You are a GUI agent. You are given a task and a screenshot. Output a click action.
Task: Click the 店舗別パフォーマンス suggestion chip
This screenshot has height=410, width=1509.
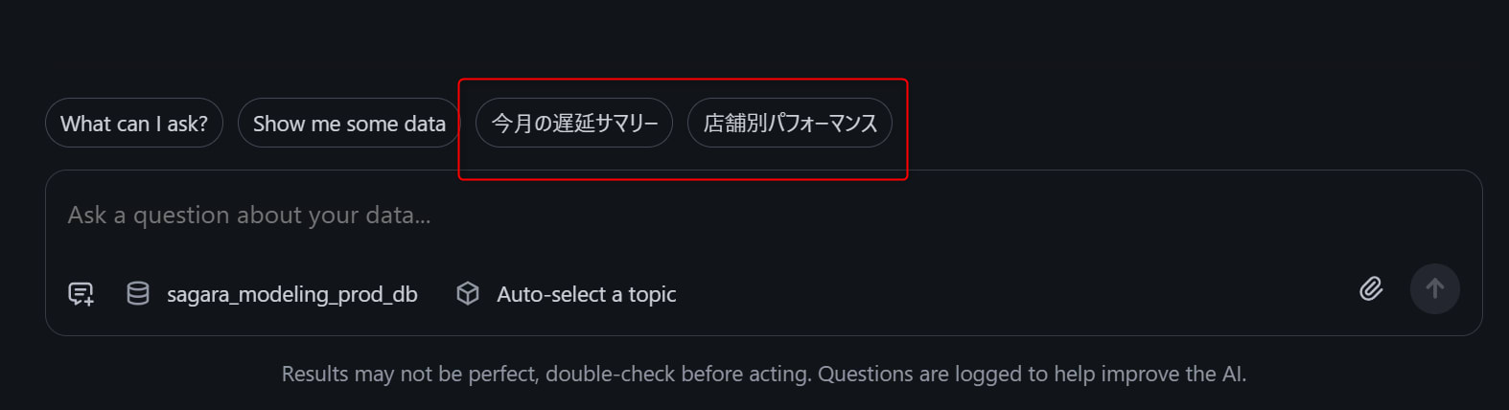pos(790,124)
